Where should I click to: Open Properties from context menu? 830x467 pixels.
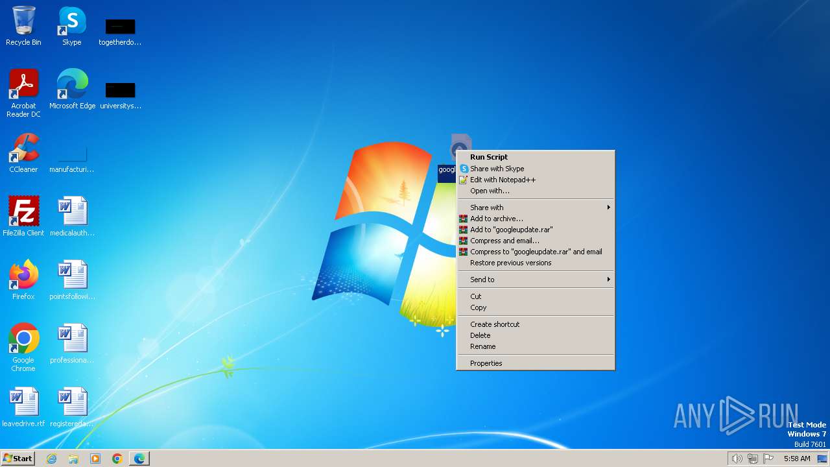coord(536,363)
